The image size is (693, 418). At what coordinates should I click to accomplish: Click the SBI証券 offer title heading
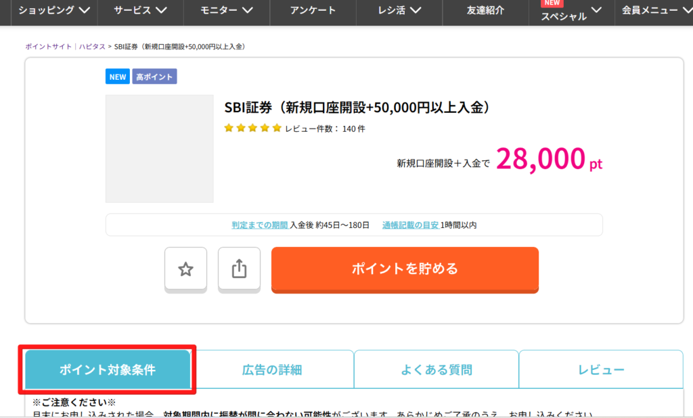[x=357, y=108]
